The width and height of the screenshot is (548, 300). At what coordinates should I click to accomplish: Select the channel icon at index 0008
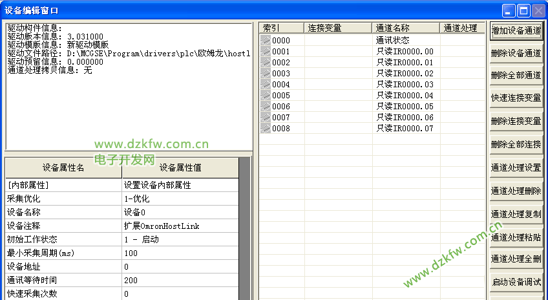click(x=266, y=129)
